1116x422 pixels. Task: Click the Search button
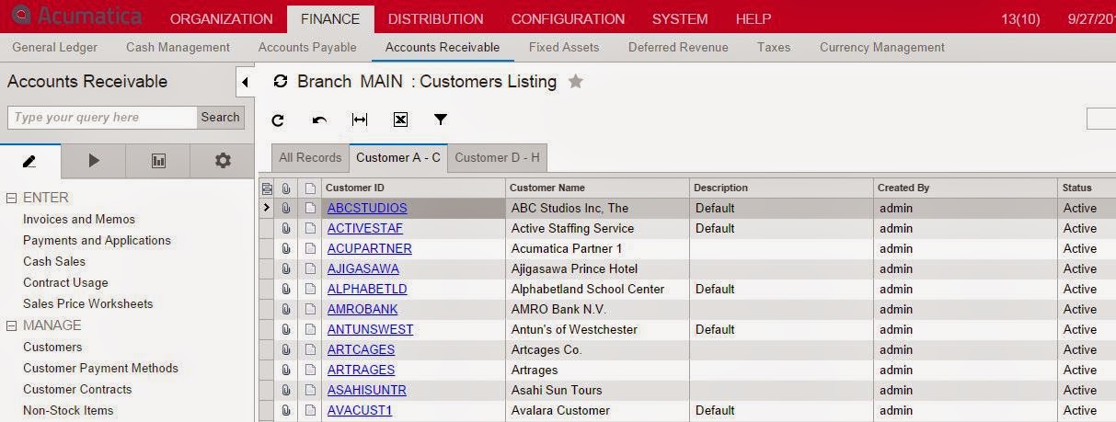[221, 117]
